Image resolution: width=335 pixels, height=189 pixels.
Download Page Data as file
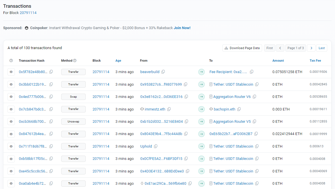pos(242,48)
